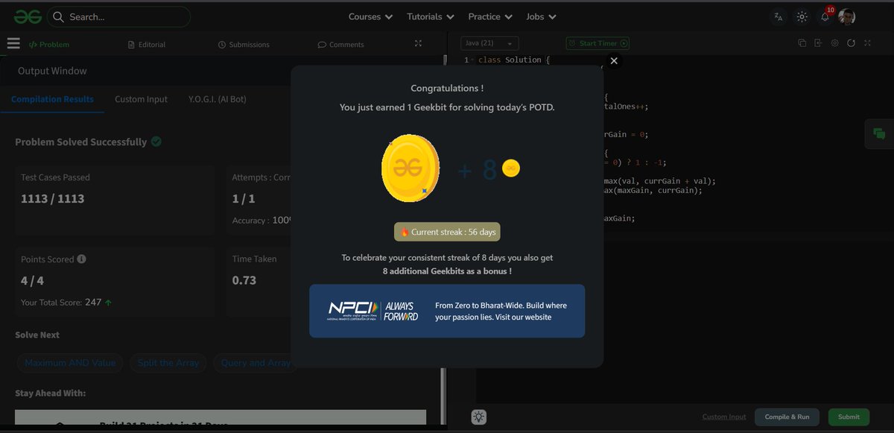Click the Attempts 1 / 1 value
This screenshot has height=433, width=894.
click(244, 198)
